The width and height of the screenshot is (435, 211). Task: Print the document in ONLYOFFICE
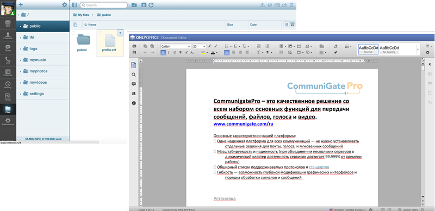coord(134,46)
